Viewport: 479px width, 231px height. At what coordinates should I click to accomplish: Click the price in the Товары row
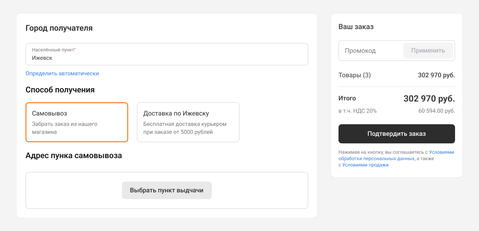(x=436, y=75)
